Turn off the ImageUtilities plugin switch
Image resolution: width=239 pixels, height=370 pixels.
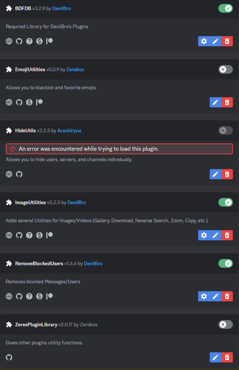pyautogui.click(x=226, y=202)
